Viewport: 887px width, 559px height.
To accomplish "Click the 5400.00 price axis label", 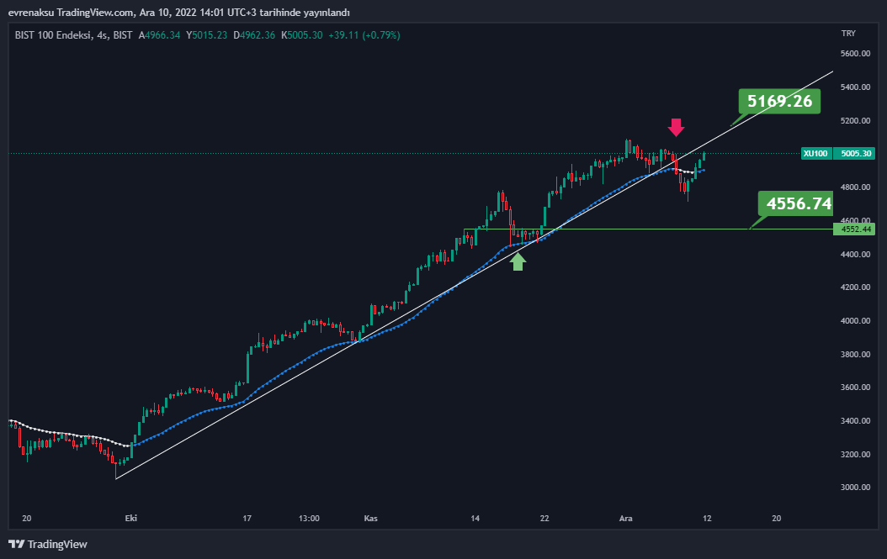I will (x=855, y=87).
